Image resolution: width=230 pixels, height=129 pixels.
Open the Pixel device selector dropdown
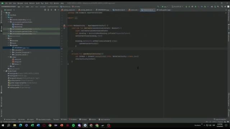tap(177, 6)
